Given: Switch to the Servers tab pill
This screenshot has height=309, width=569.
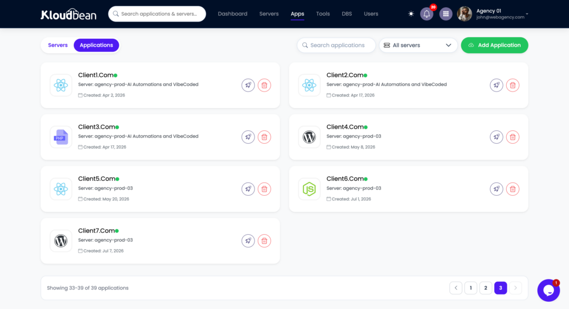Looking at the screenshot, I should (x=58, y=45).
